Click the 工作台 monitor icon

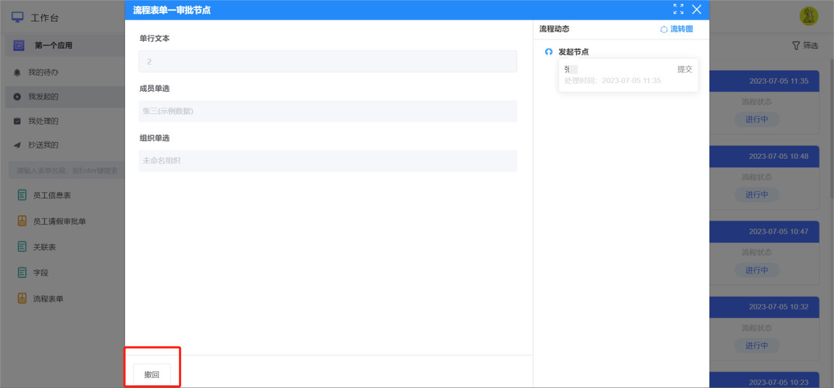(x=18, y=17)
